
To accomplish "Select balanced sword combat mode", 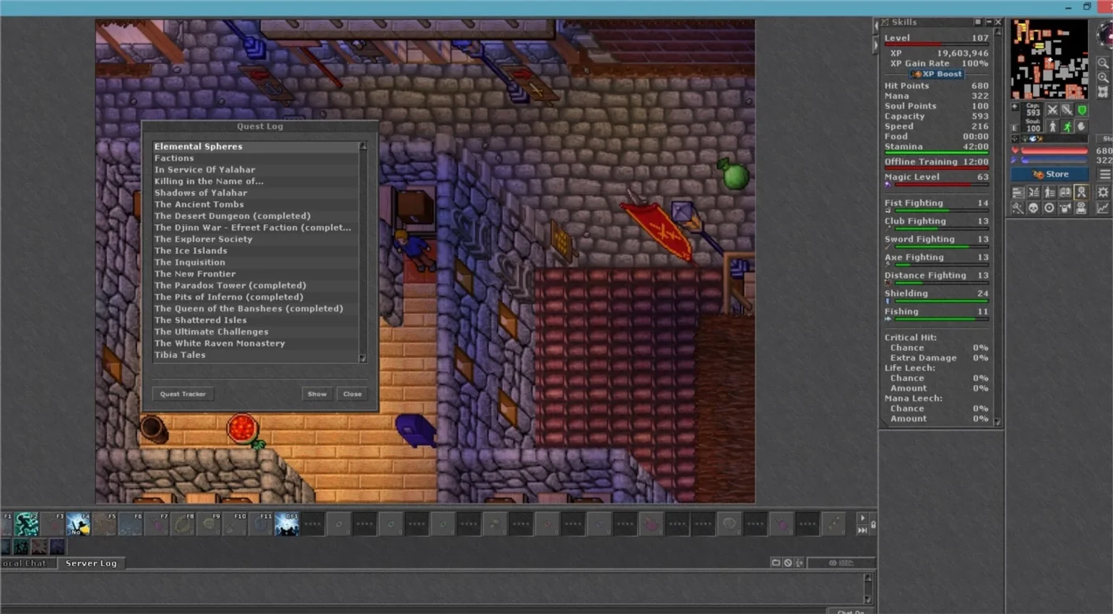I will click(x=1067, y=110).
